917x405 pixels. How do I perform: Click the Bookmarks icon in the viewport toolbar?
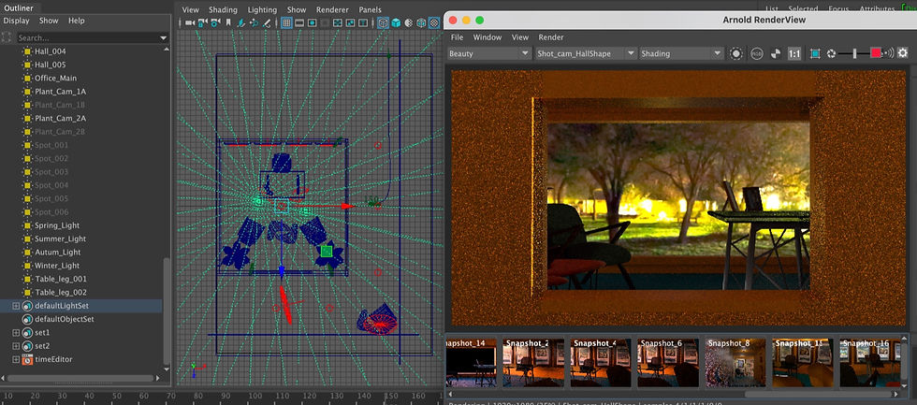(228, 22)
